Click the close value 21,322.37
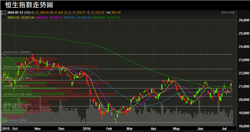The height and width of the screenshot is (132, 250). 98,13
